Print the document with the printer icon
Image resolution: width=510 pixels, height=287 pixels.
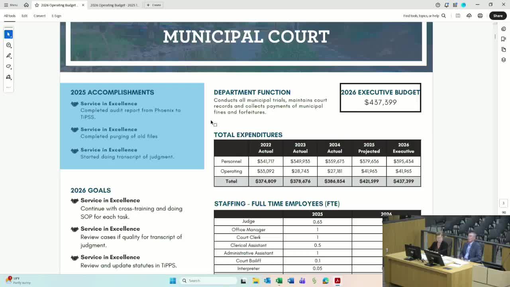click(480, 16)
